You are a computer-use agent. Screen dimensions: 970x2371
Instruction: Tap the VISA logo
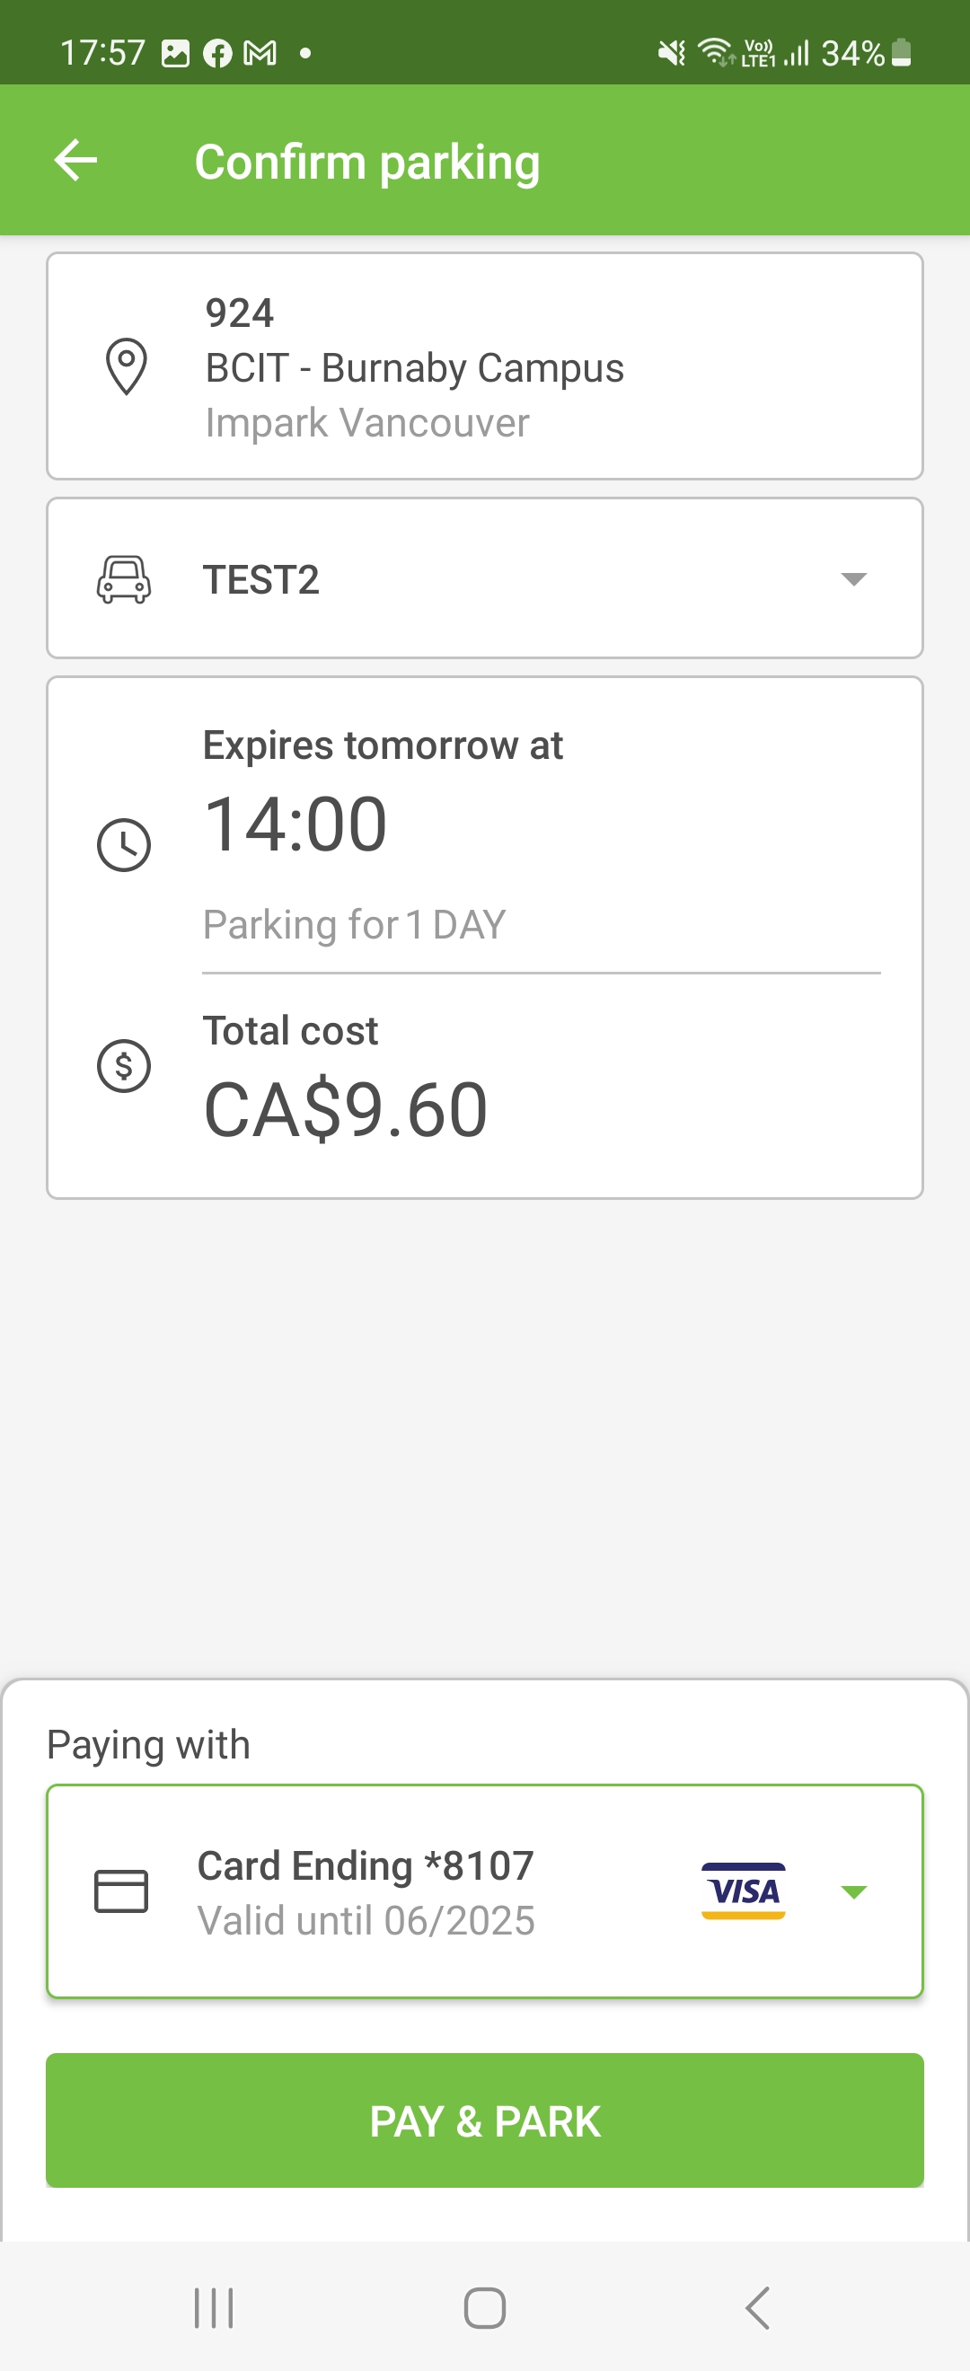743,1891
